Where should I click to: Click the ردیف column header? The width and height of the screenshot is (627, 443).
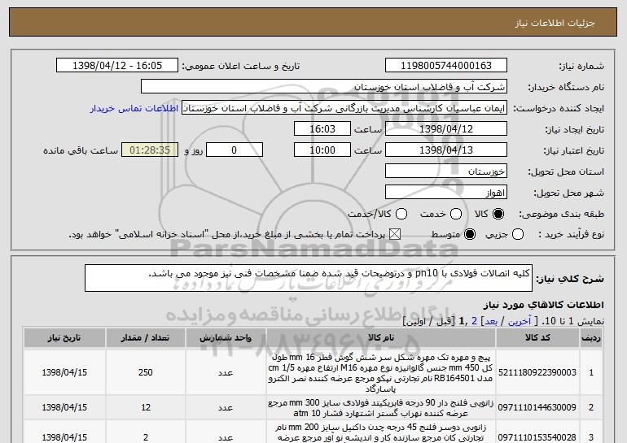pyautogui.click(x=591, y=338)
